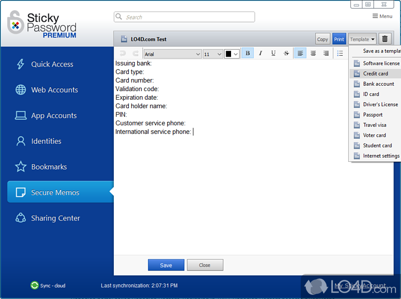Click the search magnifier icon
Viewport: 401px width, 299px height.
(x=119, y=17)
